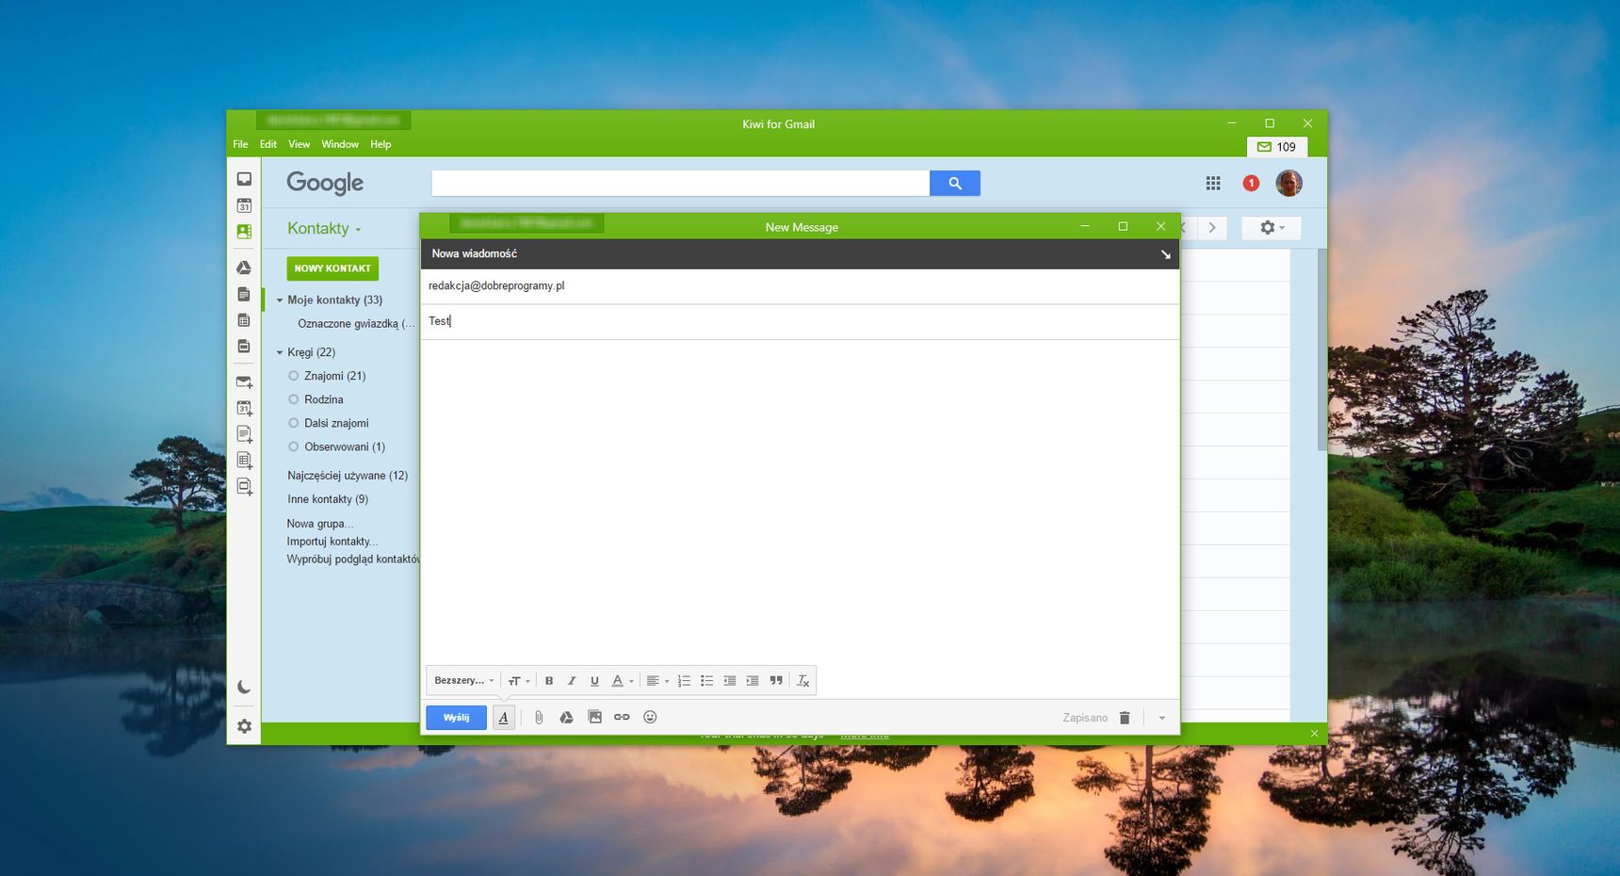Open the File menu
The image size is (1620, 876).
240,144
